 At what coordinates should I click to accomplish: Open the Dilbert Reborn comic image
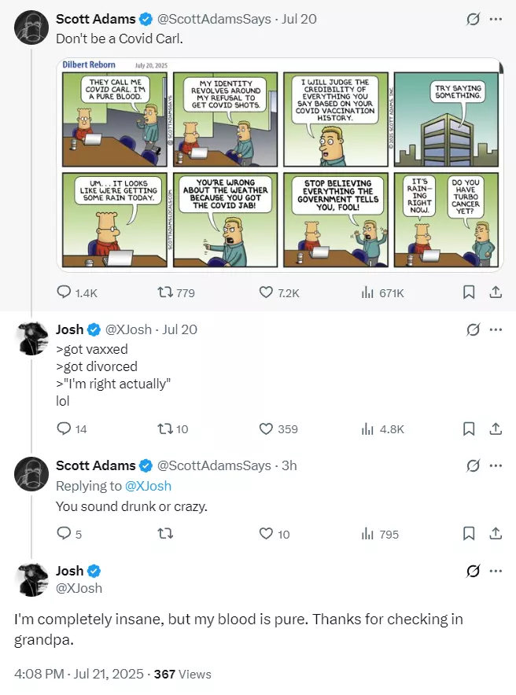point(280,164)
